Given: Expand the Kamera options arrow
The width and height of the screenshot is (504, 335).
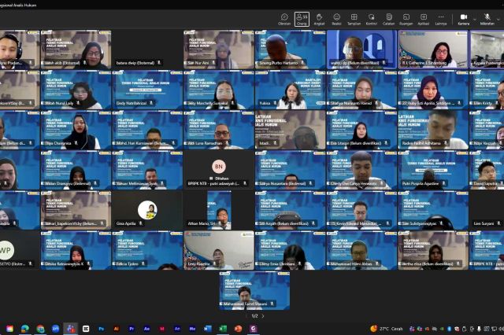Looking at the screenshot, I should pos(474,17).
